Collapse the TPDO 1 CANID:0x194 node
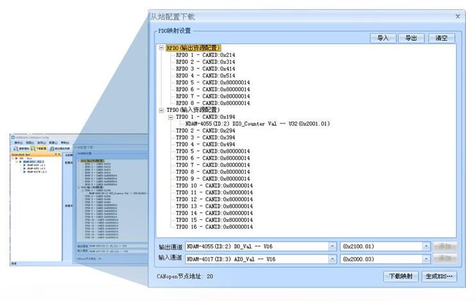Screen dimensions: 476x301 pos(170,117)
